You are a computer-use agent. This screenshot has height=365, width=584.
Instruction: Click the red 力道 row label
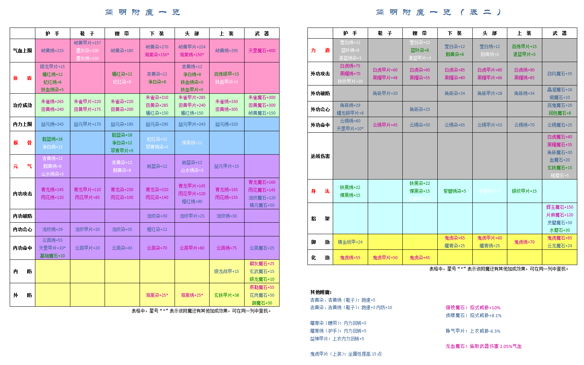pyautogui.click(x=320, y=50)
